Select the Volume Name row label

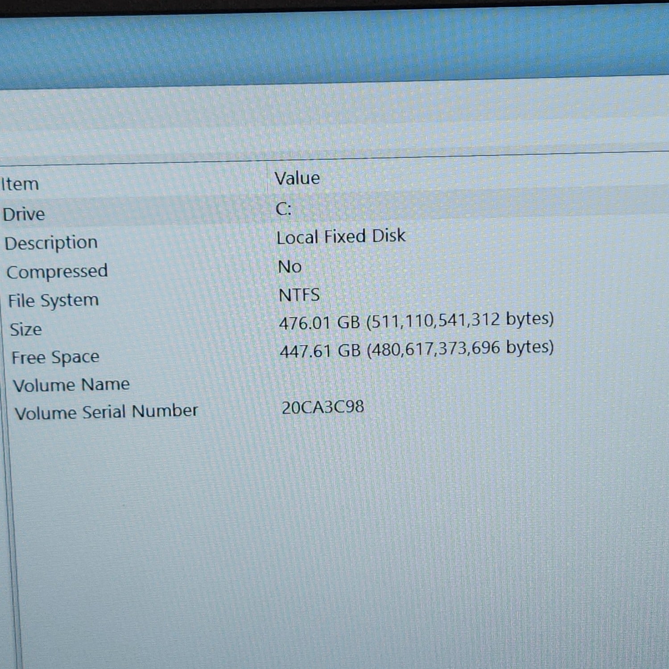[x=71, y=385]
